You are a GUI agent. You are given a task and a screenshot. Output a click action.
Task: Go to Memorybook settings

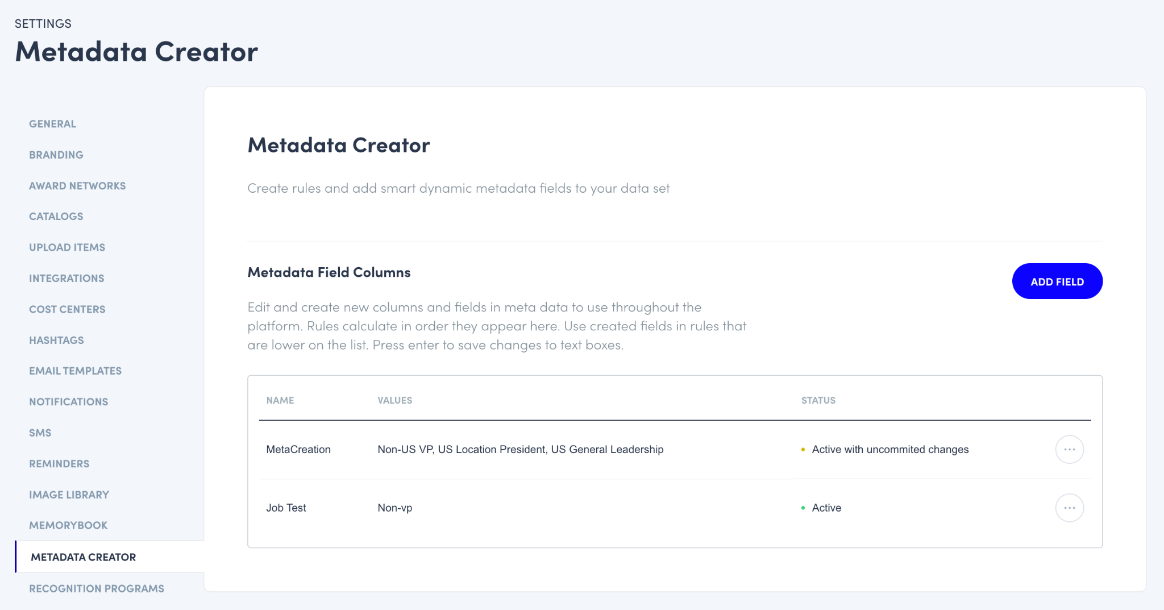68,525
